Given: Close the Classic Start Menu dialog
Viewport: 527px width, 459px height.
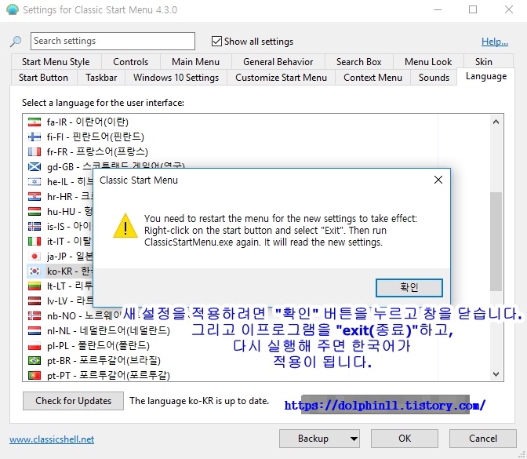Looking at the screenshot, I should point(438,180).
